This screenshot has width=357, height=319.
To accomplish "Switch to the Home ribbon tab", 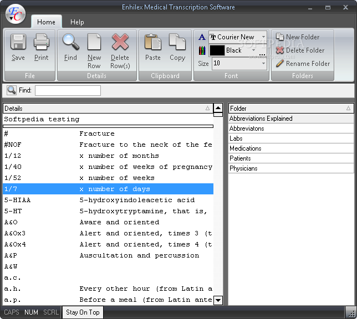I will point(46,22).
